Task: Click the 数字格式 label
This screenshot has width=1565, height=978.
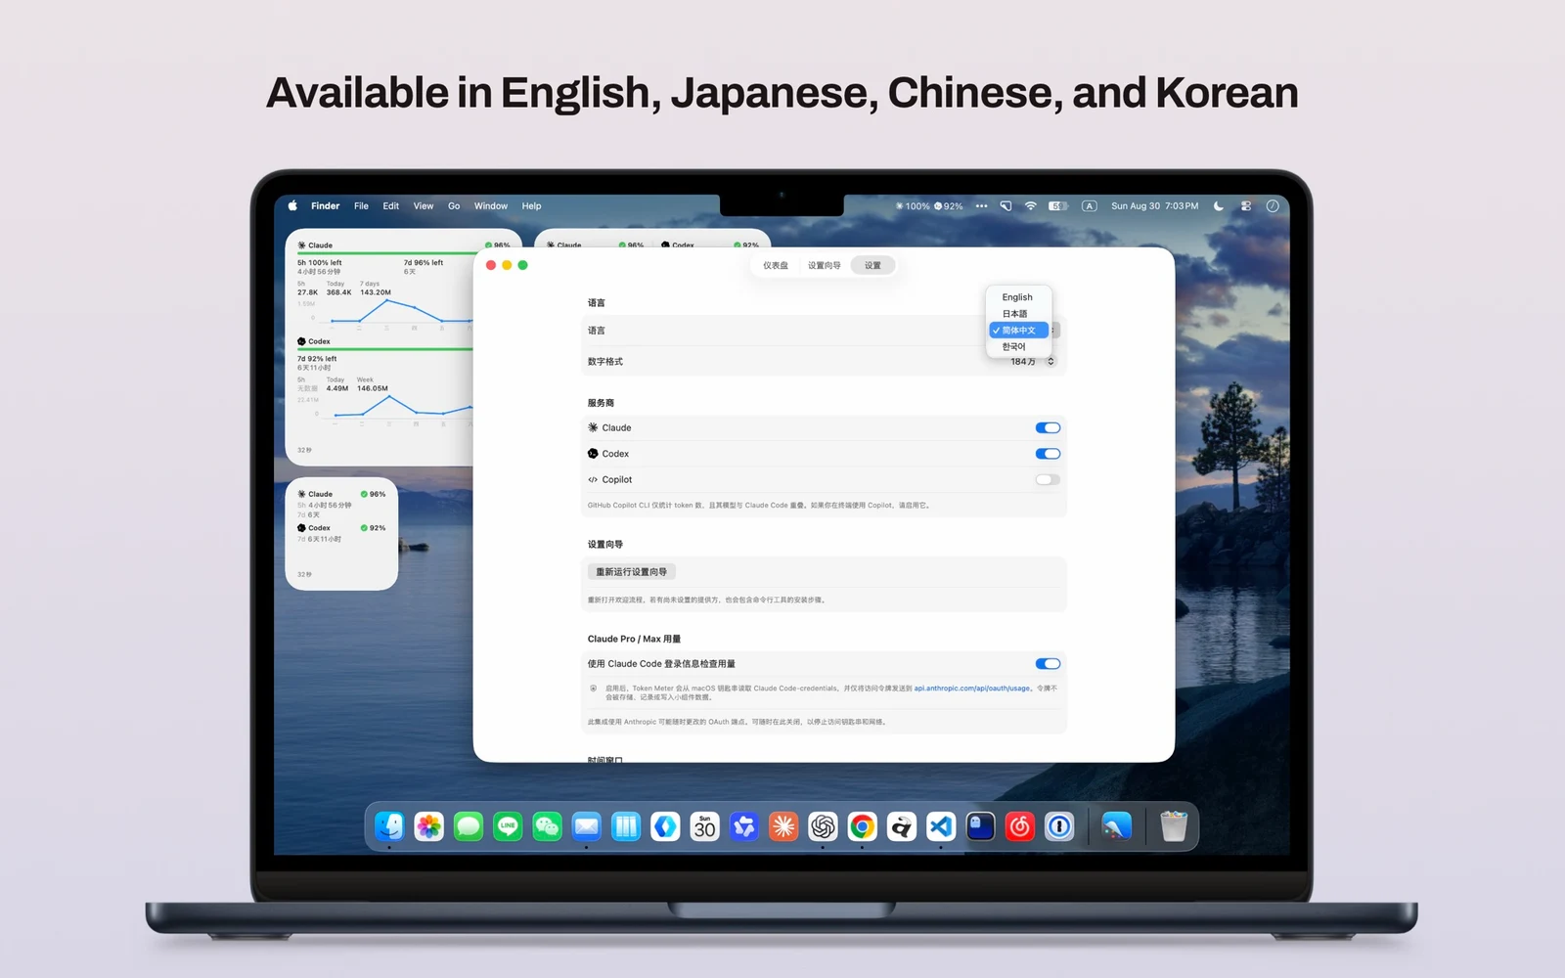Action: [x=605, y=362]
